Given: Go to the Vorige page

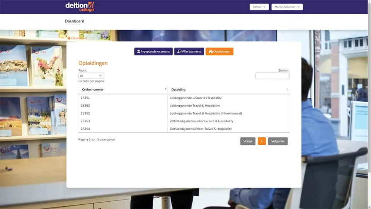Looking at the screenshot, I should [248, 141].
